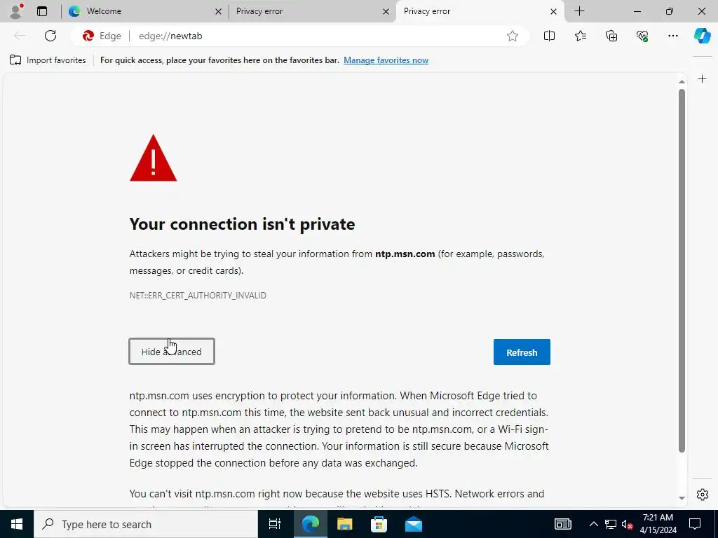Click the vertical page scrollbar thumb
The width and height of the screenshot is (718, 538).
(x=682, y=270)
